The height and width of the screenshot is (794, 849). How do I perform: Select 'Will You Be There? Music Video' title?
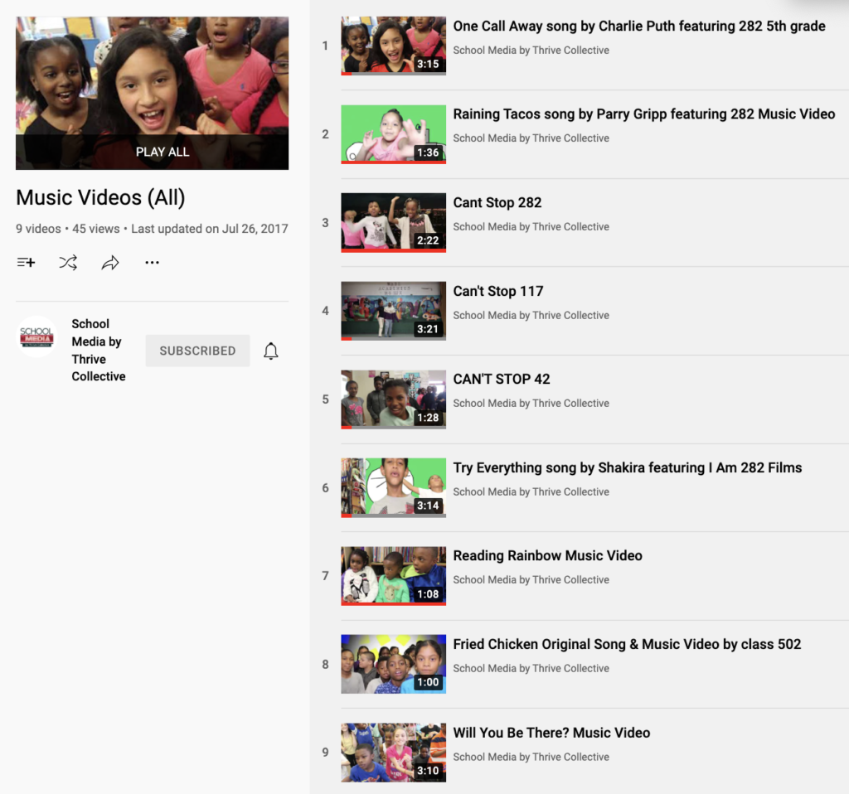pos(551,733)
